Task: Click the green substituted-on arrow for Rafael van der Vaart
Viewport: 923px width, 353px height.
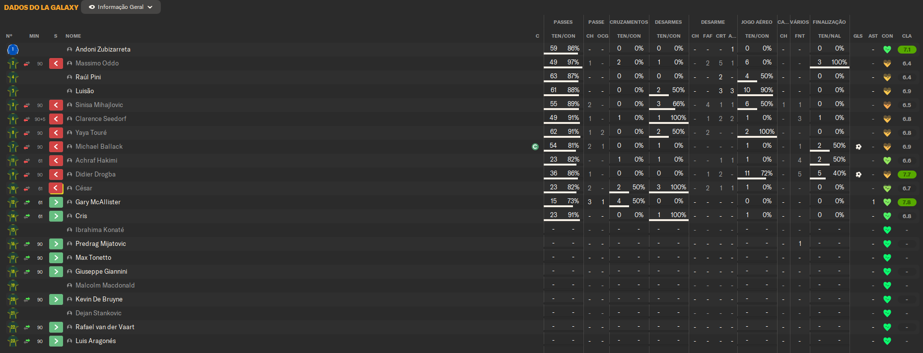Action: click(x=56, y=327)
